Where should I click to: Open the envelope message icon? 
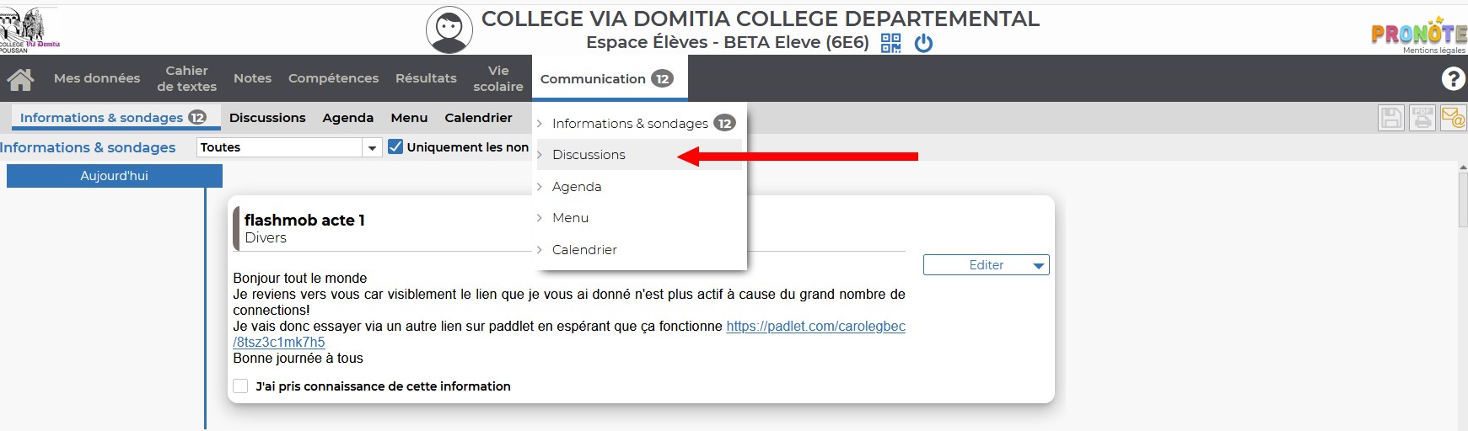1453,118
